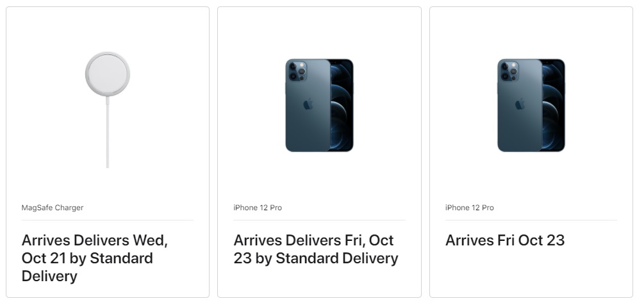Click the divider line below "MagSafe Charger" label
Image resolution: width=637 pixels, height=301 pixels.
108,220
